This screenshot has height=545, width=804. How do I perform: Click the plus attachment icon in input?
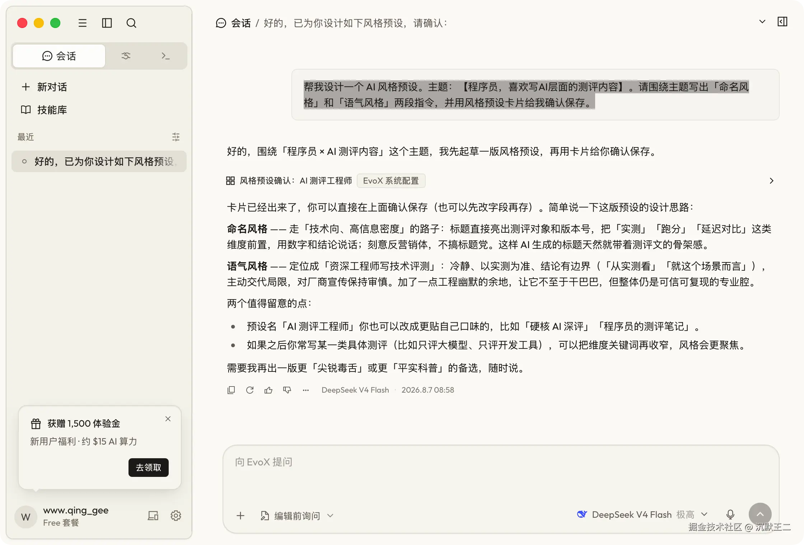click(x=240, y=516)
